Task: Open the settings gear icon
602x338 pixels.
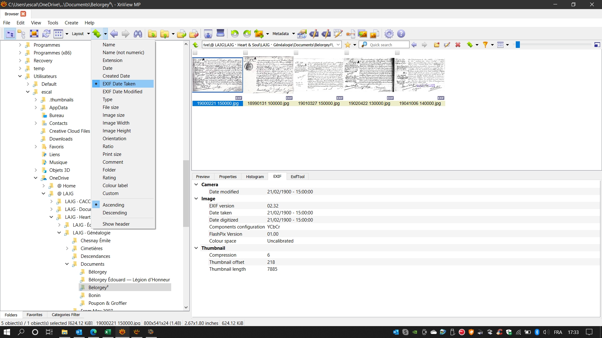Action: [389, 34]
